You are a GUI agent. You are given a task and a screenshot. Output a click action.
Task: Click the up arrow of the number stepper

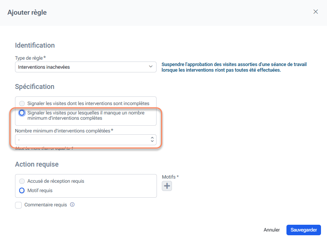pyautogui.click(x=152, y=138)
